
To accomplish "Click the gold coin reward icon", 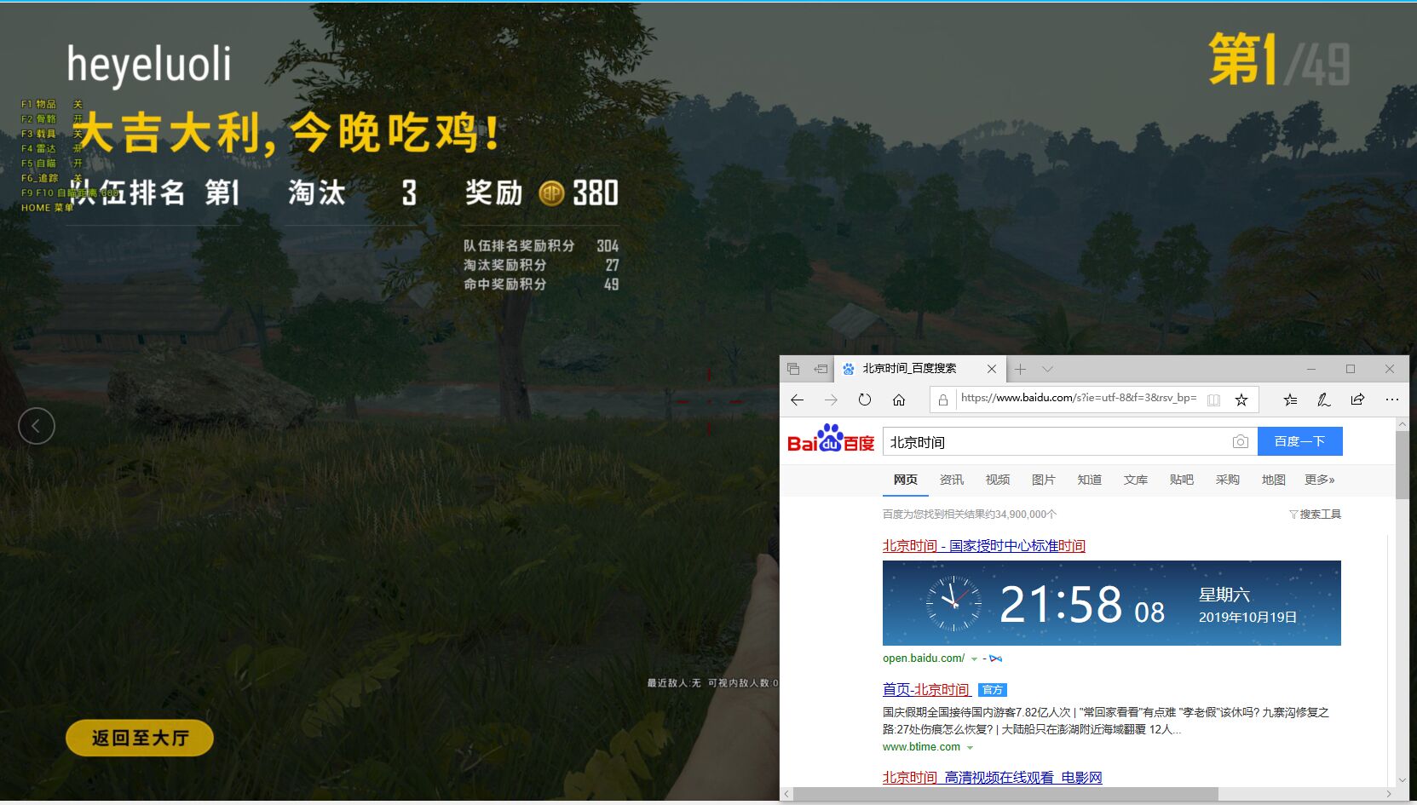I will tap(551, 193).
